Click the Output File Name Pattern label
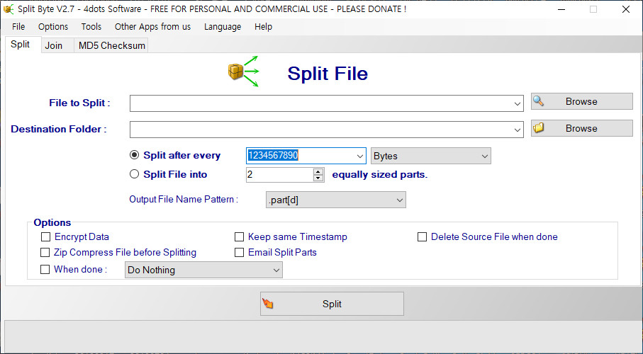The width and height of the screenshot is (643, 354). point(184,199)
